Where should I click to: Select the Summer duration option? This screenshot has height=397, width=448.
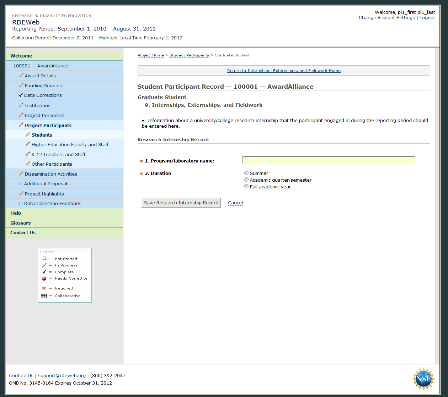[x=246, y=173]
